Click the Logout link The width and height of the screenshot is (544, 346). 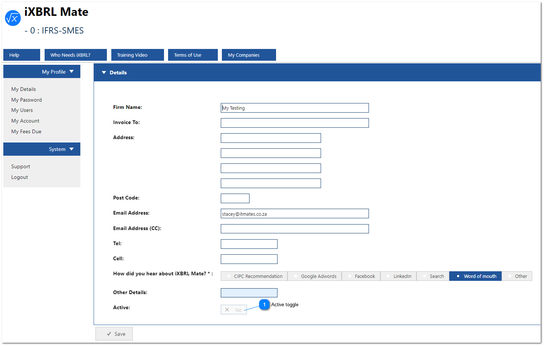coord(20,177)
